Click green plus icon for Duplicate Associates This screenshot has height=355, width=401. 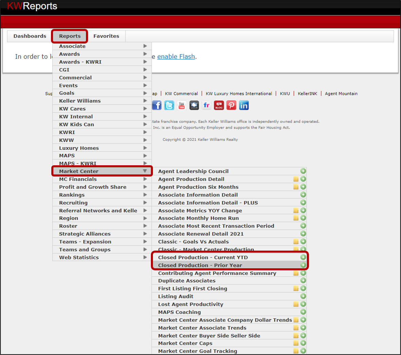(x=303, y=281)
